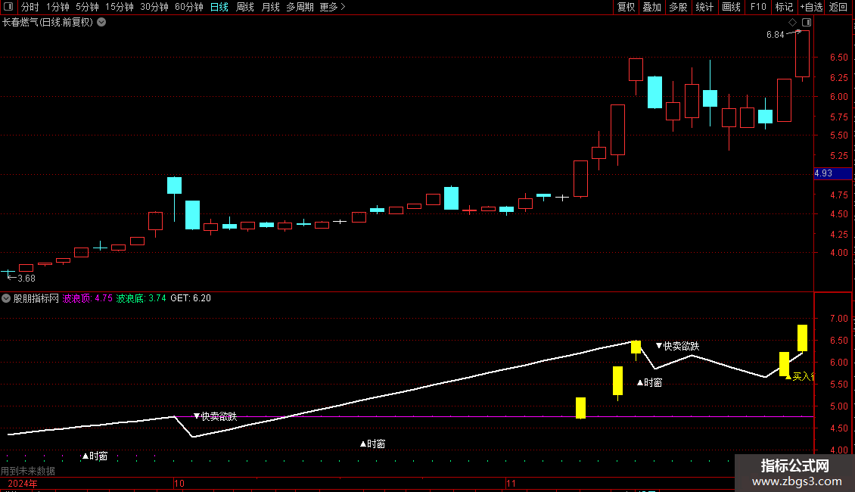Select the tall red candlestick under 6.84
Image resolution: width=855 pixels, height=492 pixels.
[802, 54]
